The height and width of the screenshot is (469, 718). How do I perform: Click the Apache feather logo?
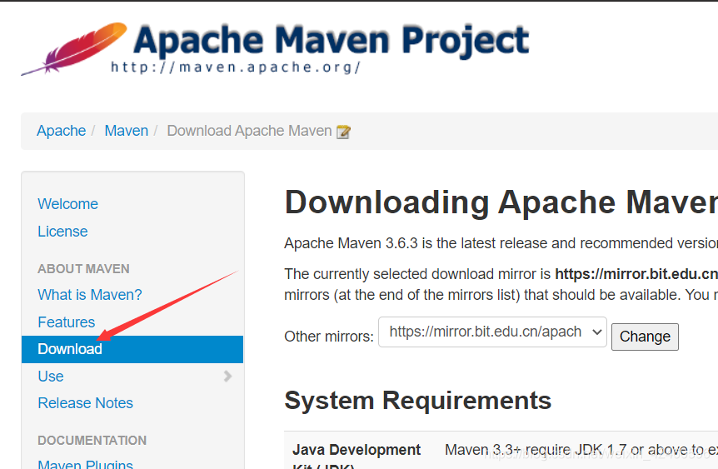click(x=74, y=48)
